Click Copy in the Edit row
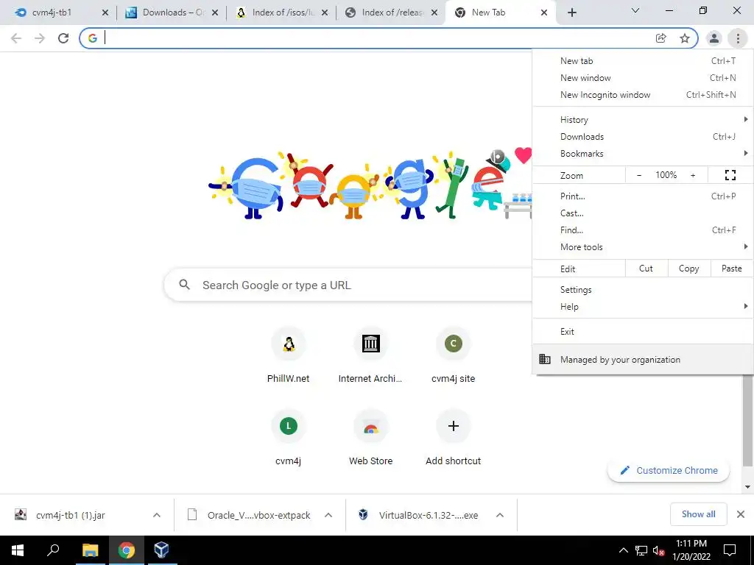The image size is (754, 565). pos(689,269)
